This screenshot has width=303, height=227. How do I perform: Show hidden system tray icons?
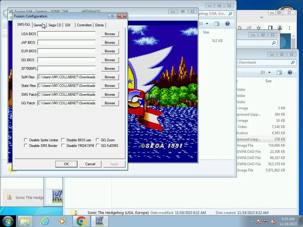[x=252, y=221]
